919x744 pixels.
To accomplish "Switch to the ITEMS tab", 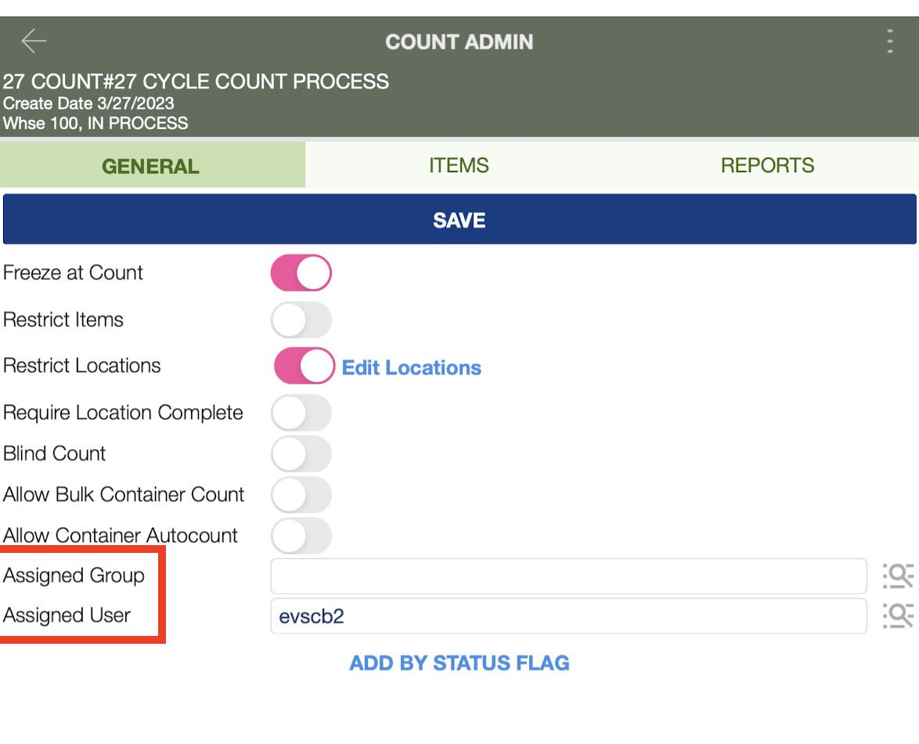I will click(x=459, y=165).
